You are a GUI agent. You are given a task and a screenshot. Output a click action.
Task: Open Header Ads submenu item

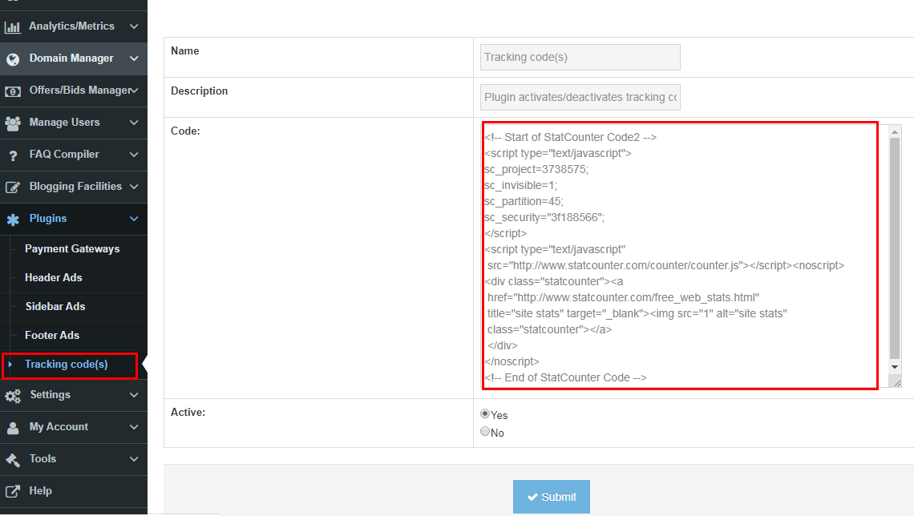(54, 278)
